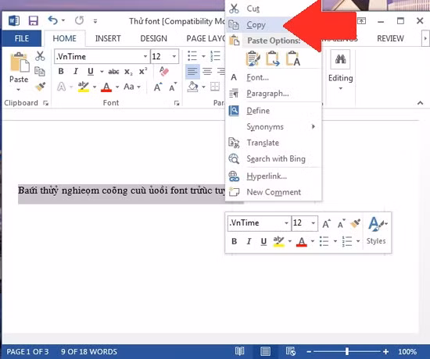Image resolution: width=430 pixels, height=359 pixels.
Task: Select the ribbon Format Painter brush
Action: 41,87
